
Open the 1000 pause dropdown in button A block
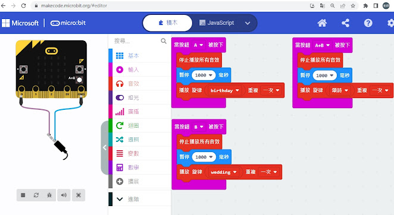point(204,75)
